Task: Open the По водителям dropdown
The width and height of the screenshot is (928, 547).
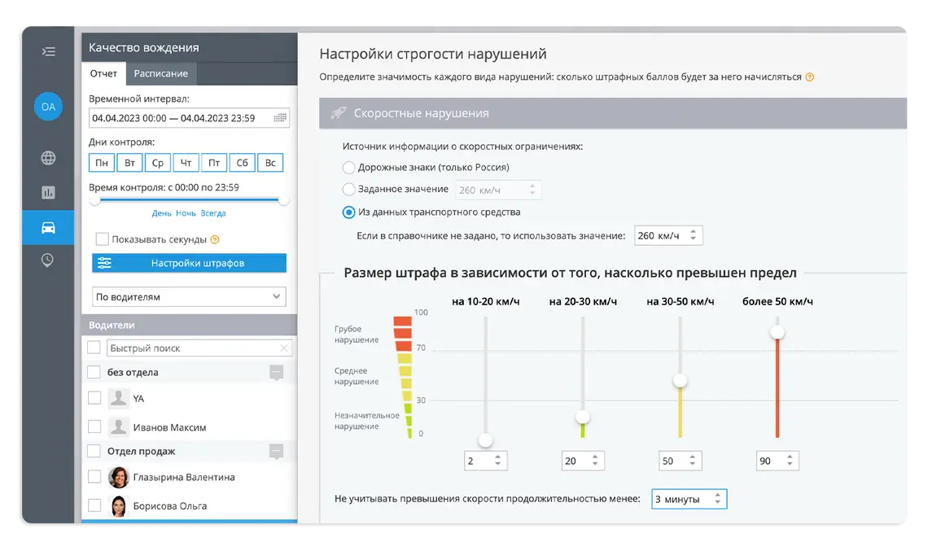Action: pos(189,296)
